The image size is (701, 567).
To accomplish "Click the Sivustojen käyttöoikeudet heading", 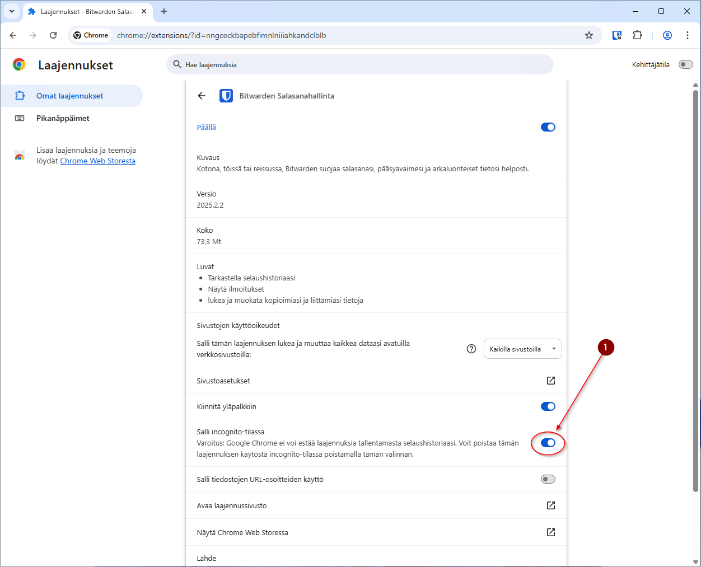I will pyautogui.click(x=239, y=325).
